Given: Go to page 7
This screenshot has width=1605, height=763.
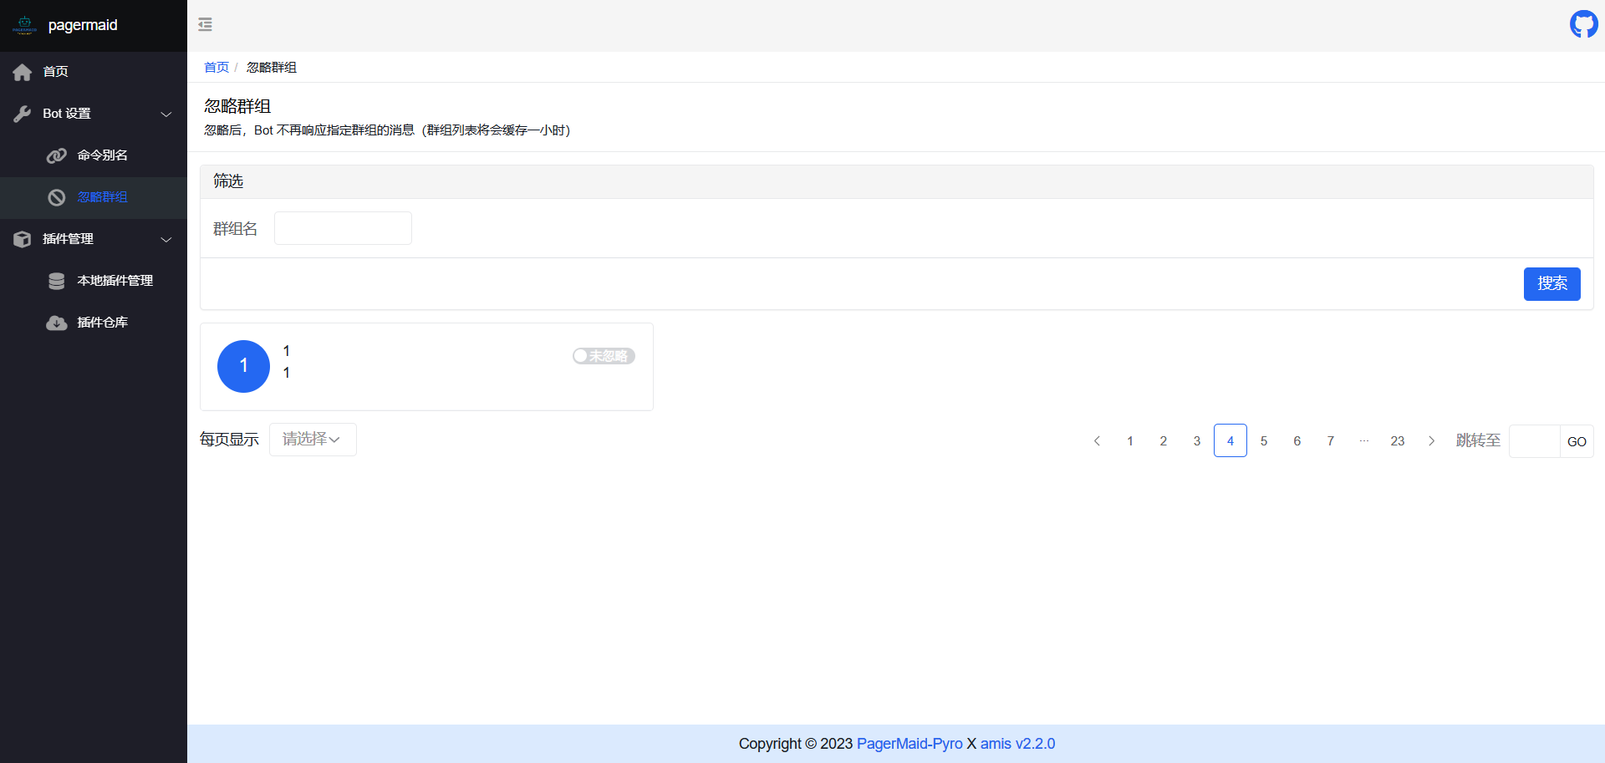Looking at the screenshot, I should (x=1331, y=440).
